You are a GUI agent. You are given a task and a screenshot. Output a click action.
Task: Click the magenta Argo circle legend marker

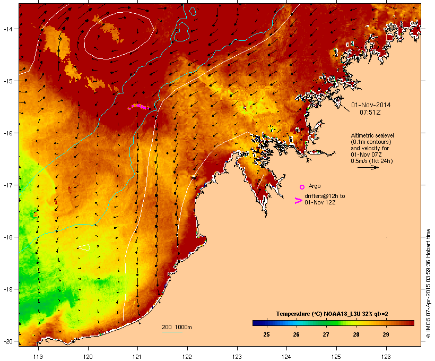(x=302, y=187)
